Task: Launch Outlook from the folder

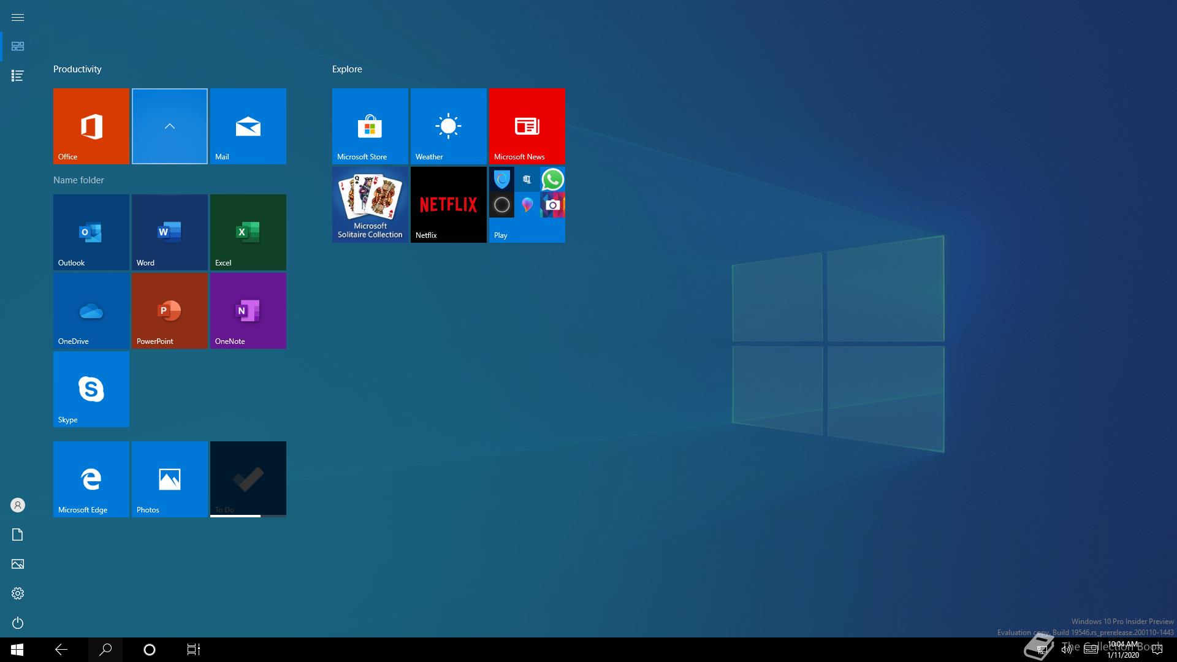Action: click(x=91, y=232)
